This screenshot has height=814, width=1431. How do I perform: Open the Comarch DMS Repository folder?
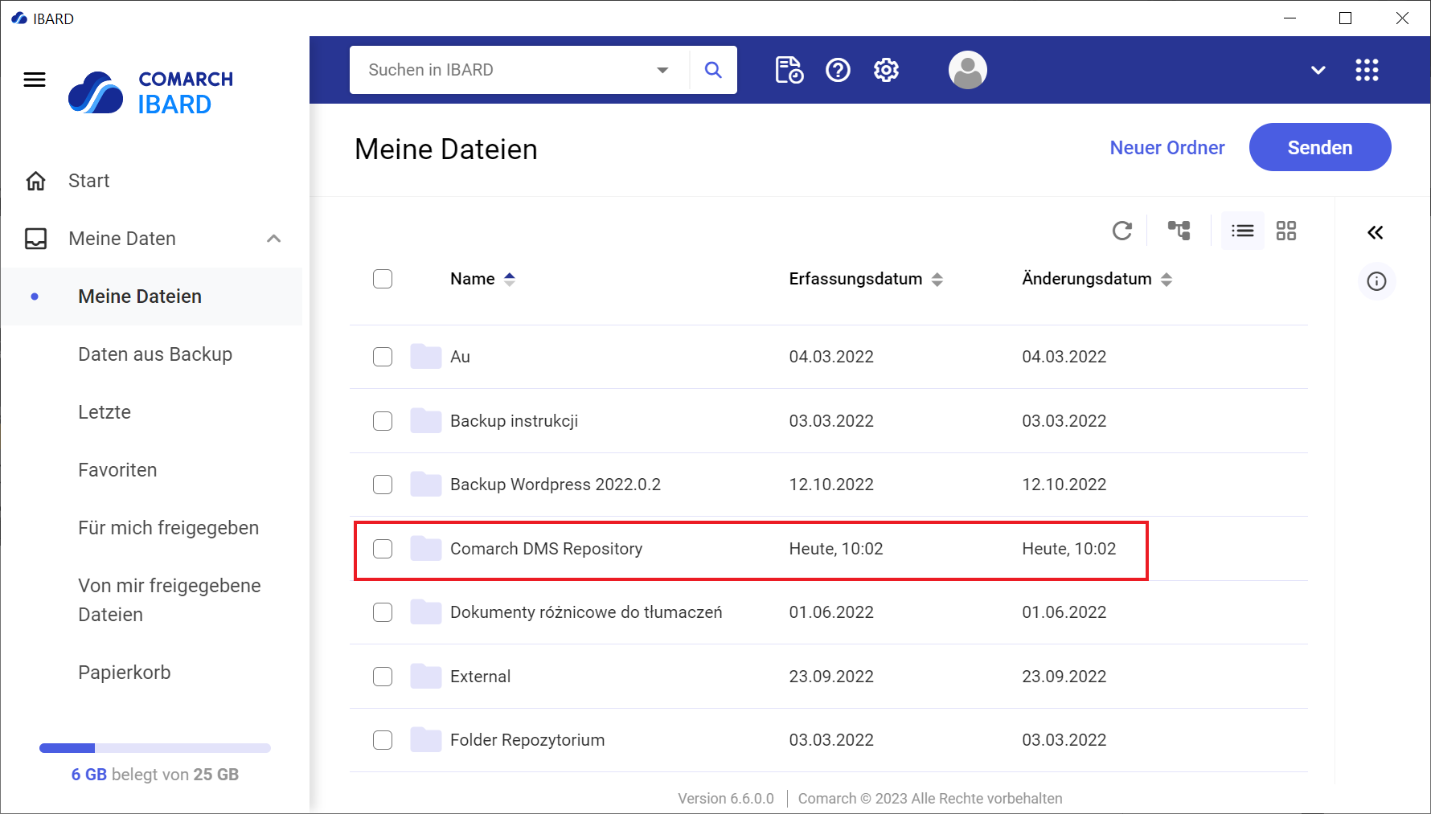point(547,549)
